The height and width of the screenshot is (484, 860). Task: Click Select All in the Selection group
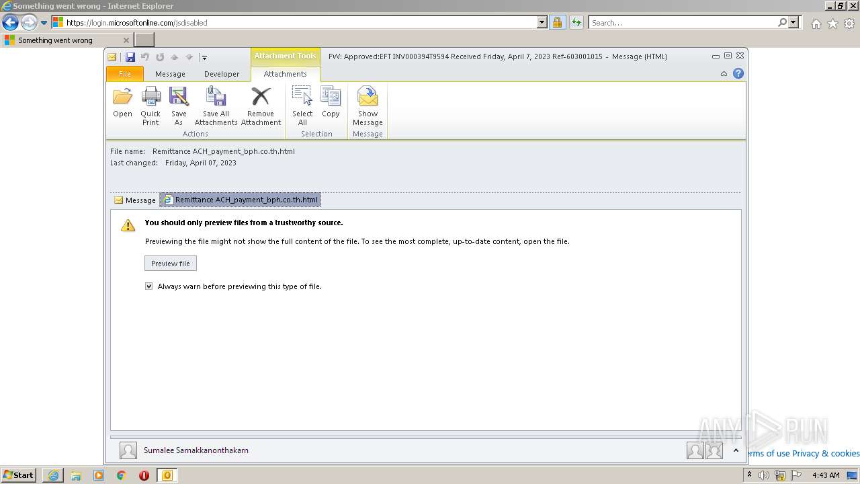[x=302, y=106]
